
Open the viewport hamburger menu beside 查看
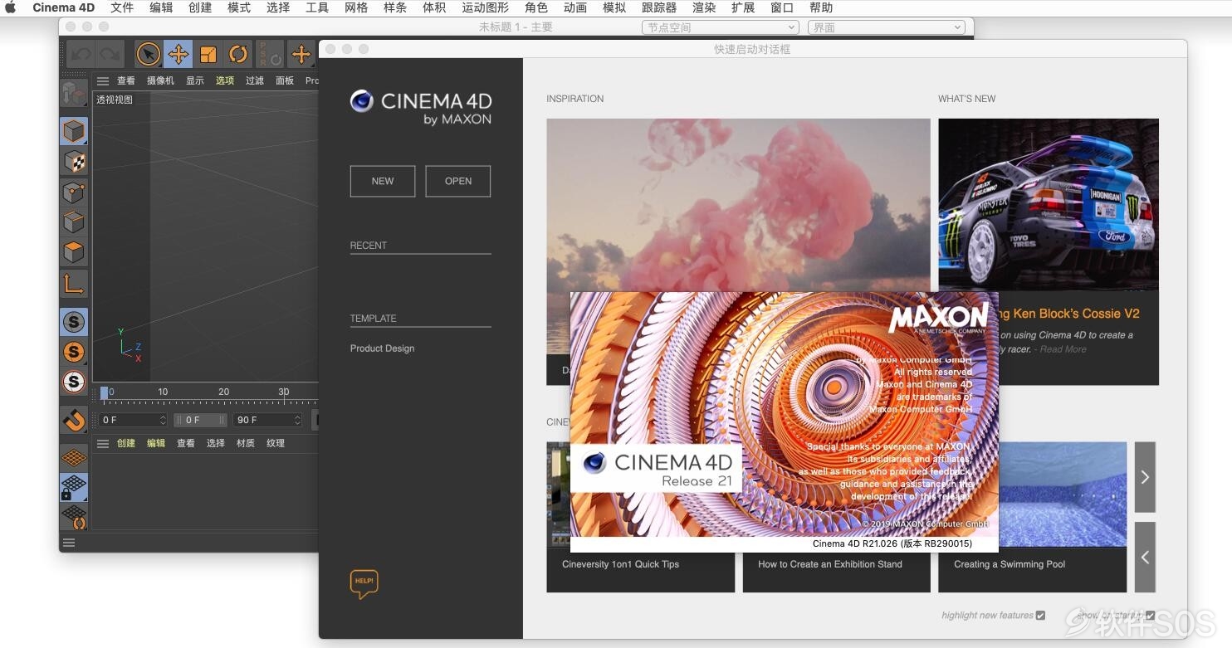pos(103,80)
